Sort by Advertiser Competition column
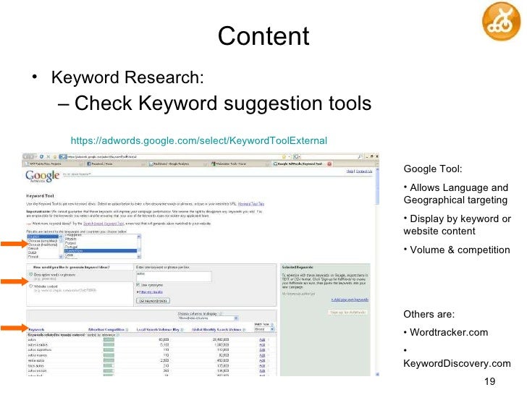Image resolution: width=527 pixels, height=395 pixels. point(106,330)
